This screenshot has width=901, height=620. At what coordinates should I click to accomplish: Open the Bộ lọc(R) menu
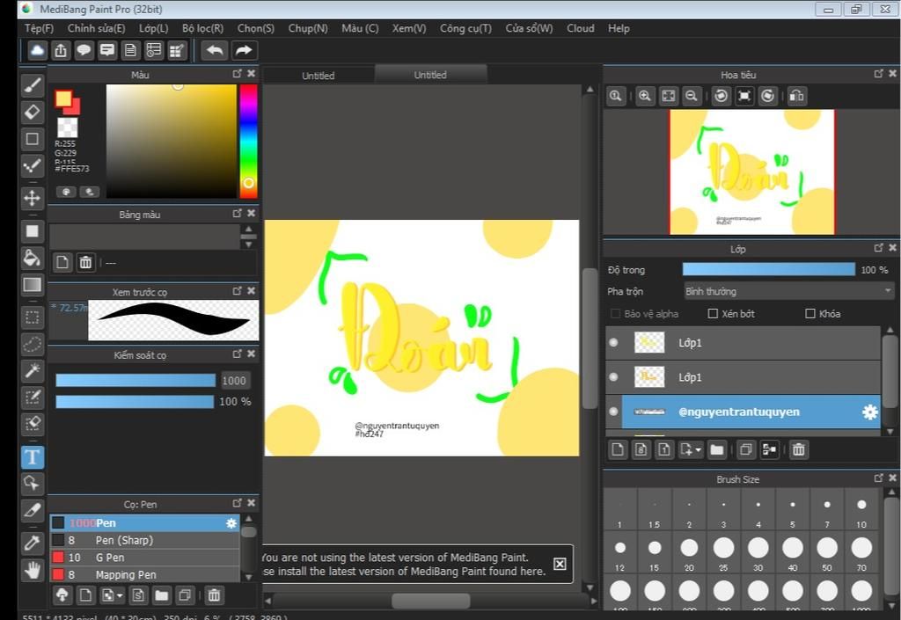coord(203,28)
